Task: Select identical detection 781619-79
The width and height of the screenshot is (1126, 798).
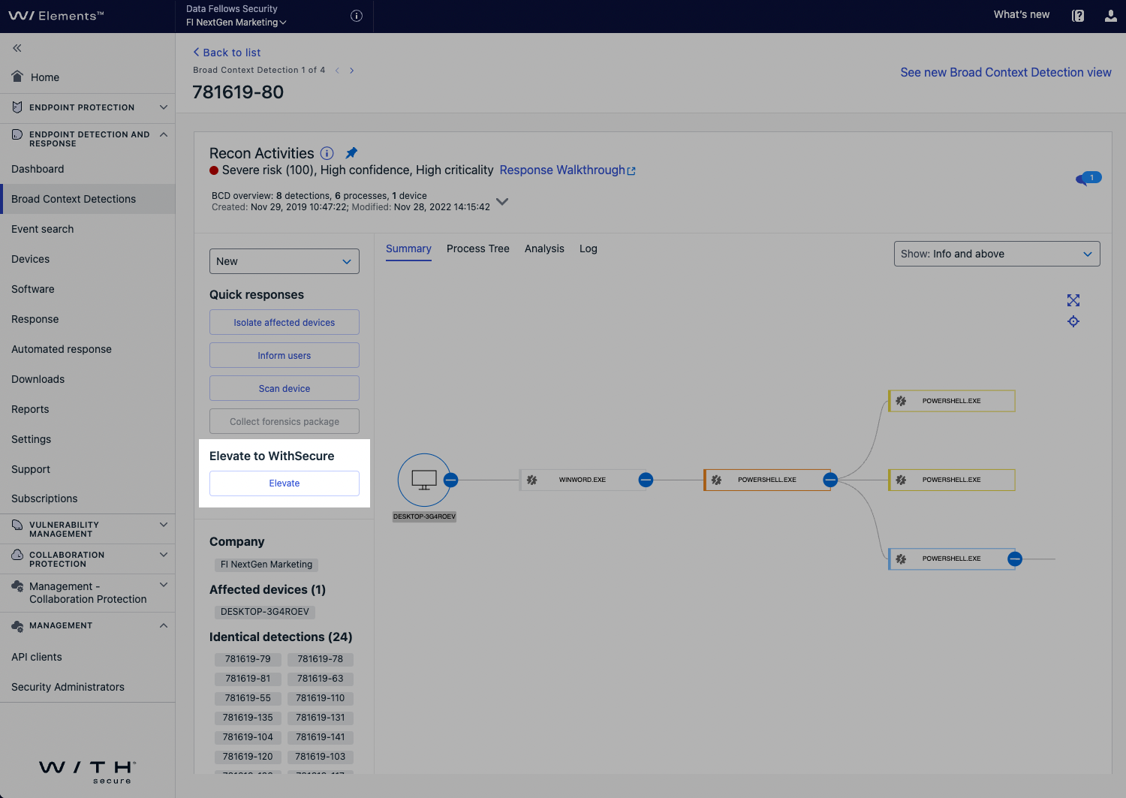Action: pyautogui.click(x=248, y=659)
